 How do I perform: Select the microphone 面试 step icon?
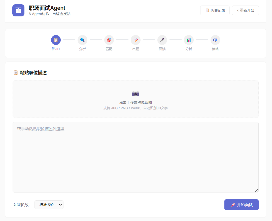[162, 40]
